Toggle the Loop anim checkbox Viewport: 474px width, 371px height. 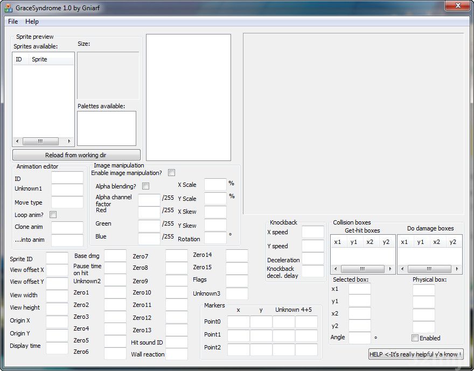tap(53, 215)
